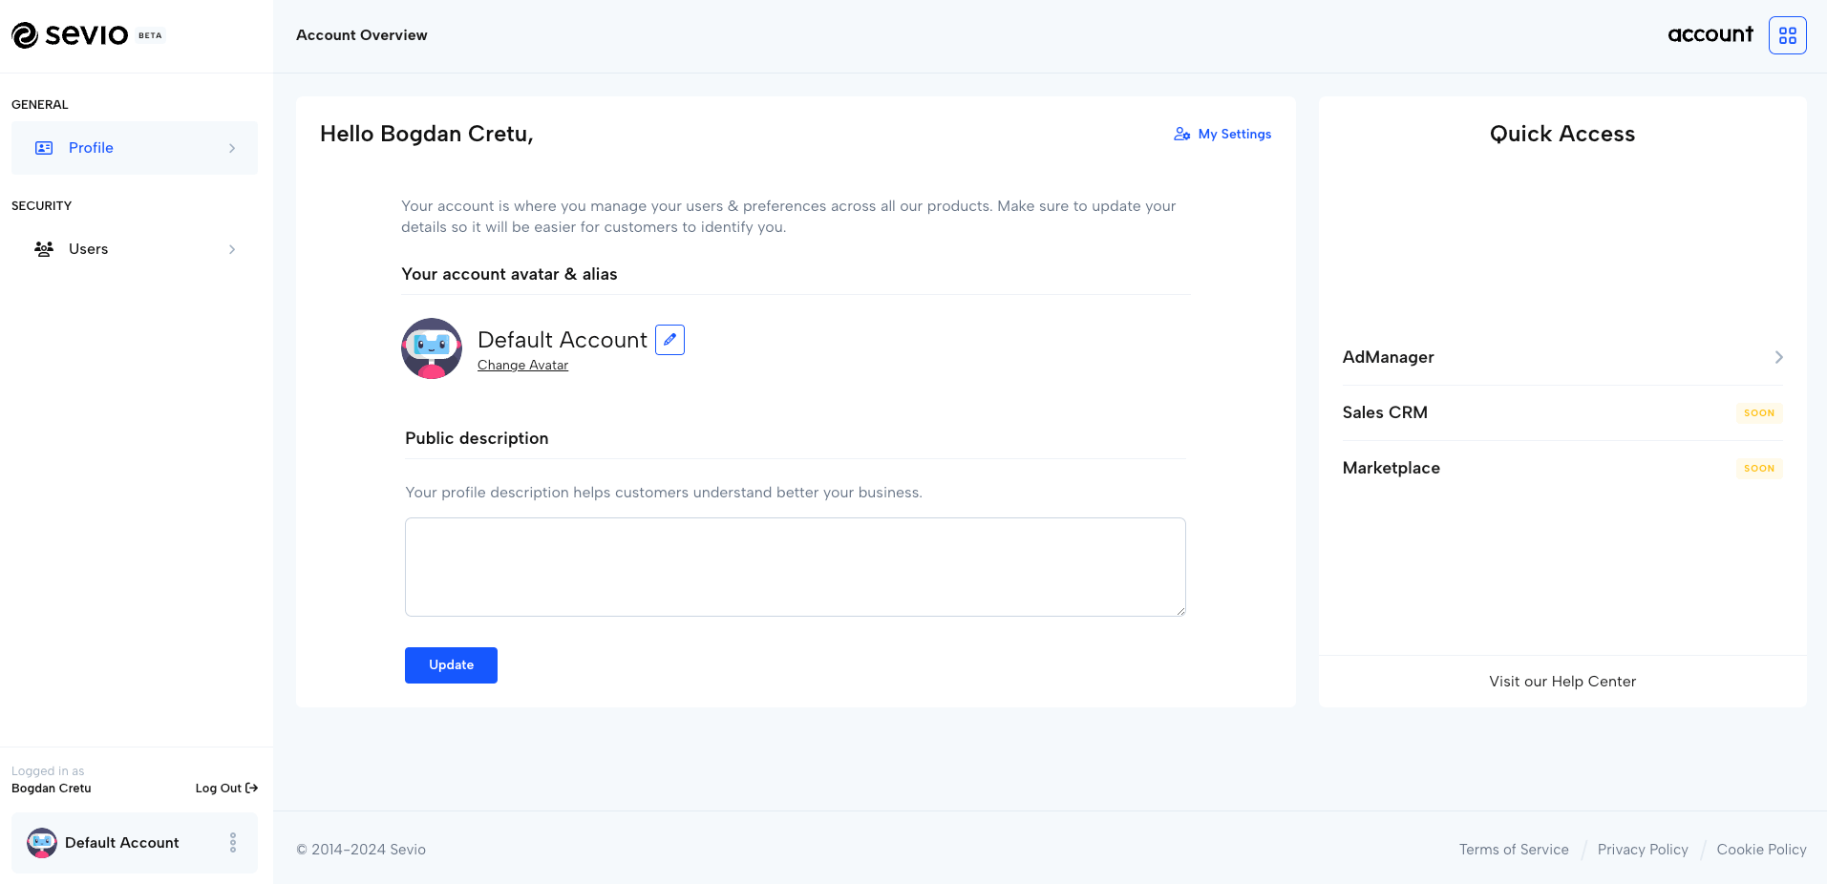Expand the Profile section chevron

pos(232,147)
